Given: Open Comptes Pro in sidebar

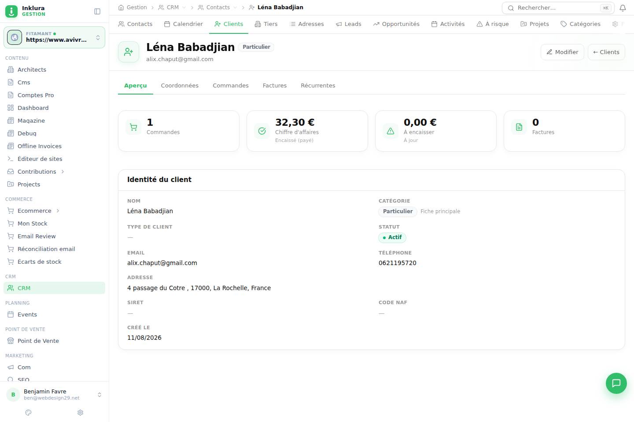Looking at the screenshot, I should pos(55,95).
